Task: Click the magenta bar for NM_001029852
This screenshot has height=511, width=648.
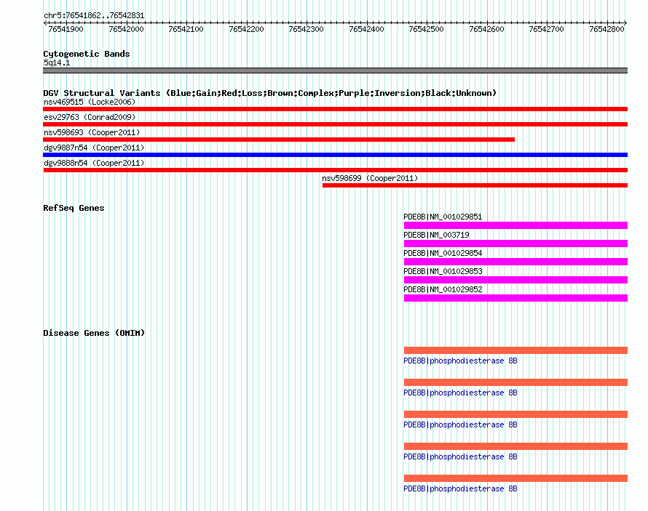Action: pyautogui.click(x=515, y=298)
